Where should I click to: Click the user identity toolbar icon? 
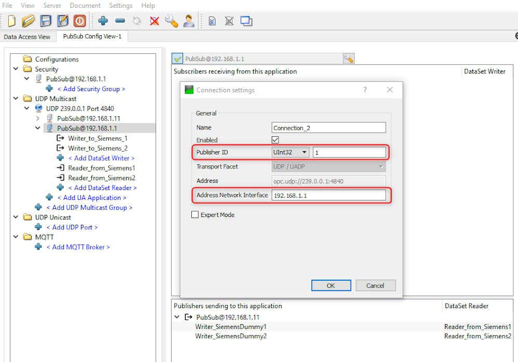pyautogui.click(x=189, y=21)
